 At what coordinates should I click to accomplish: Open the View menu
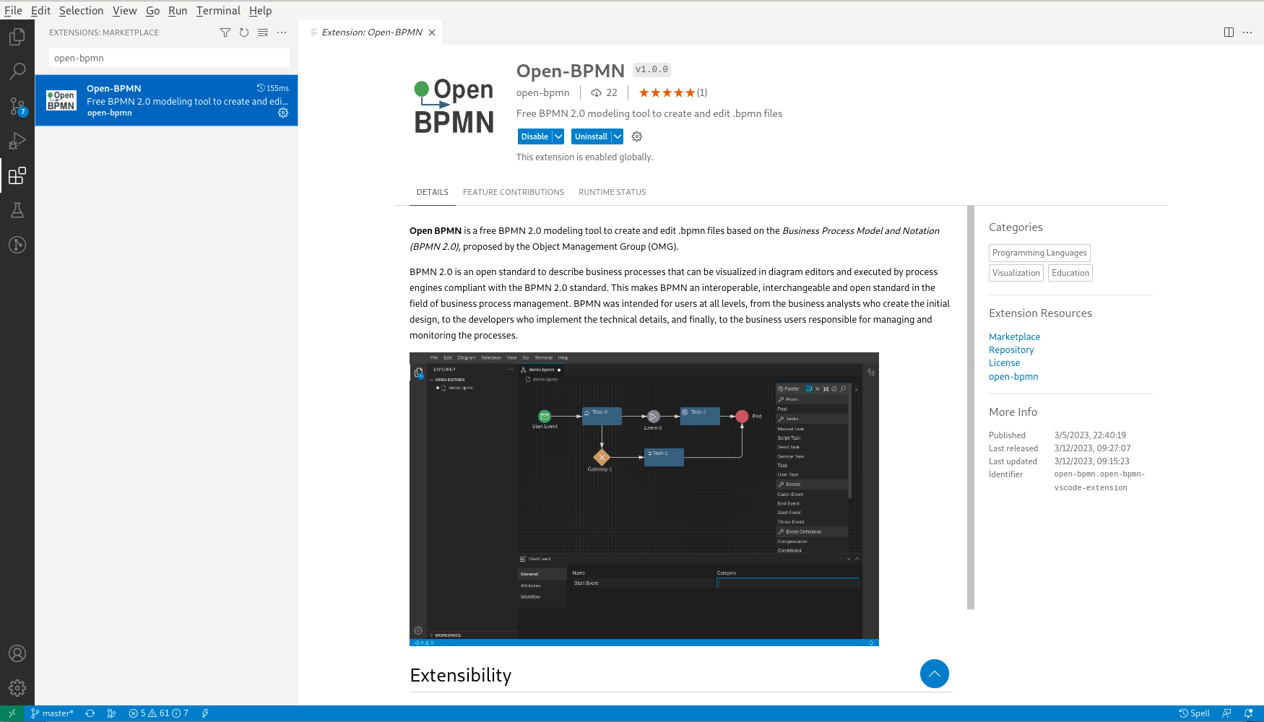[x=124, y=11]
